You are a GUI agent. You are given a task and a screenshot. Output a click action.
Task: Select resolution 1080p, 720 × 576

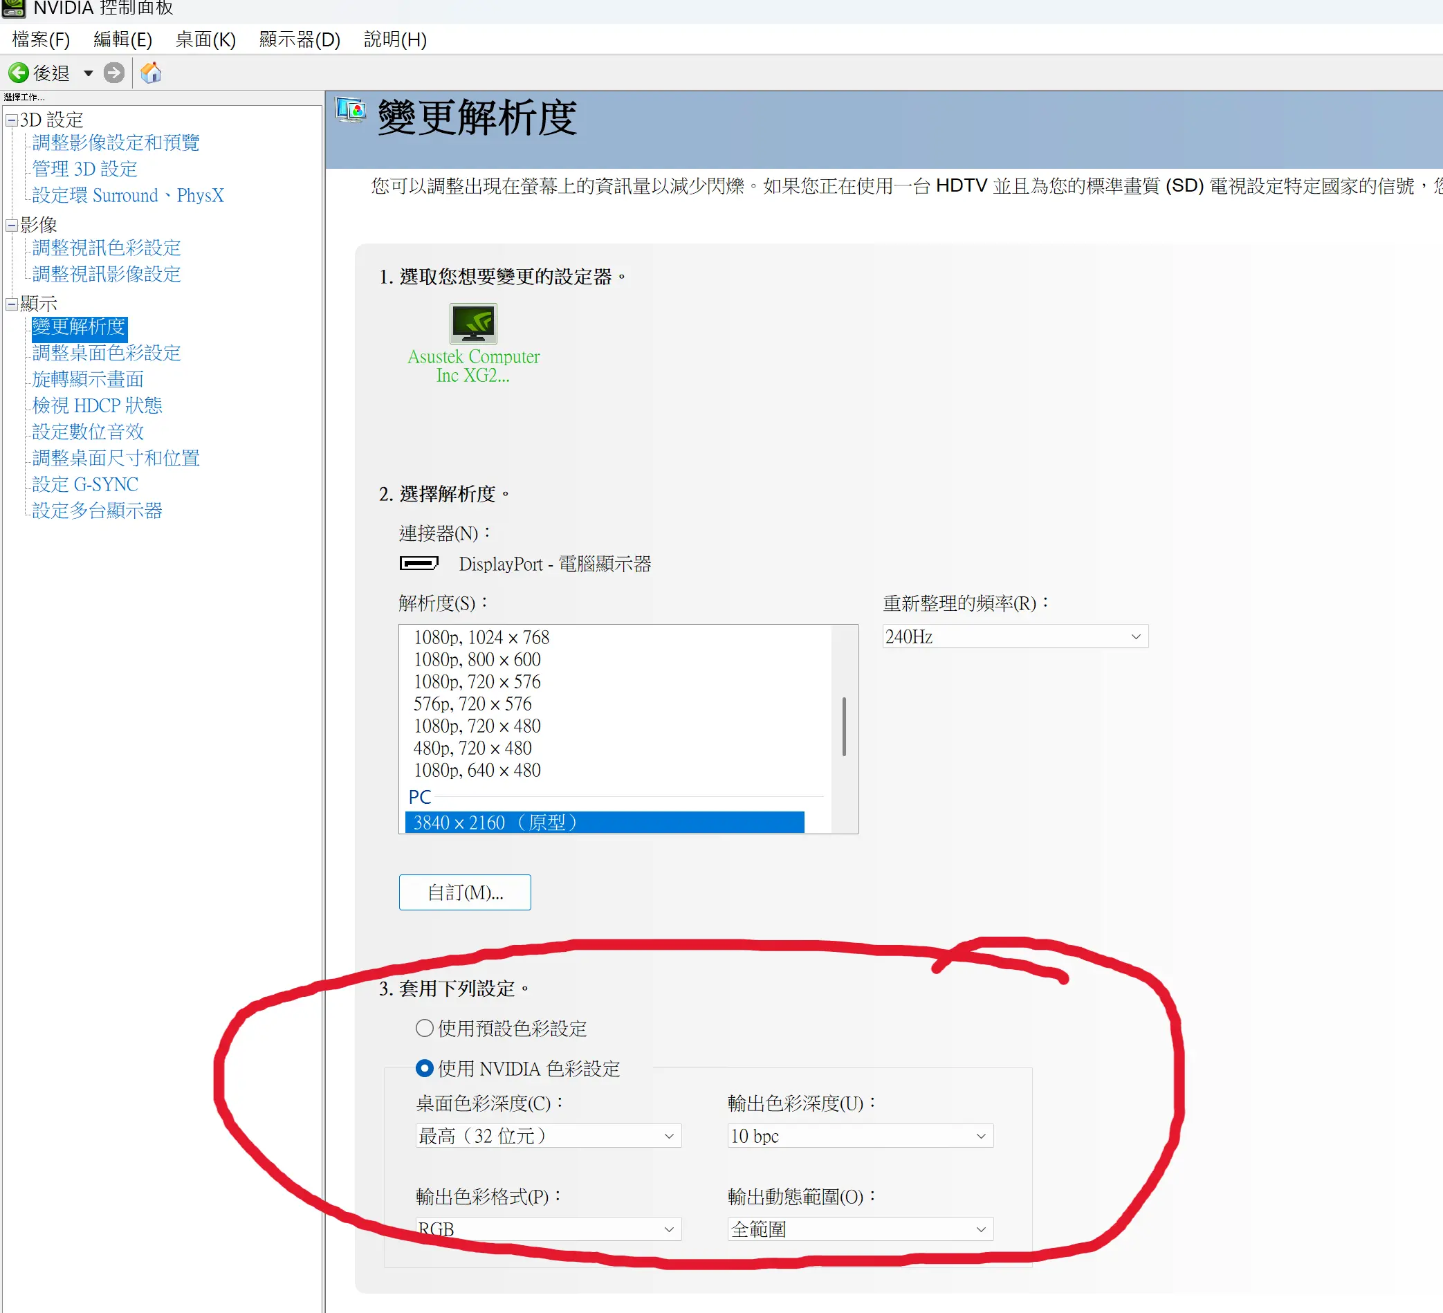pos(477,681)
